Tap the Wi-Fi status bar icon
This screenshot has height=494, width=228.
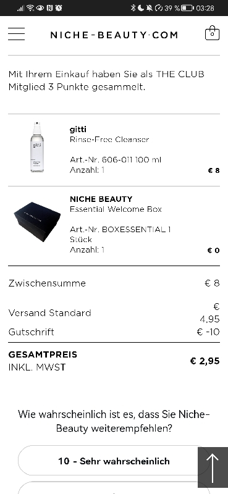30,8
